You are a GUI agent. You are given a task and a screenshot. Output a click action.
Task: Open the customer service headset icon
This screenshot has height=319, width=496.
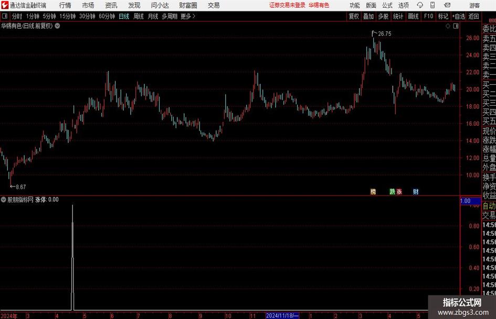[x=420, y=5]
